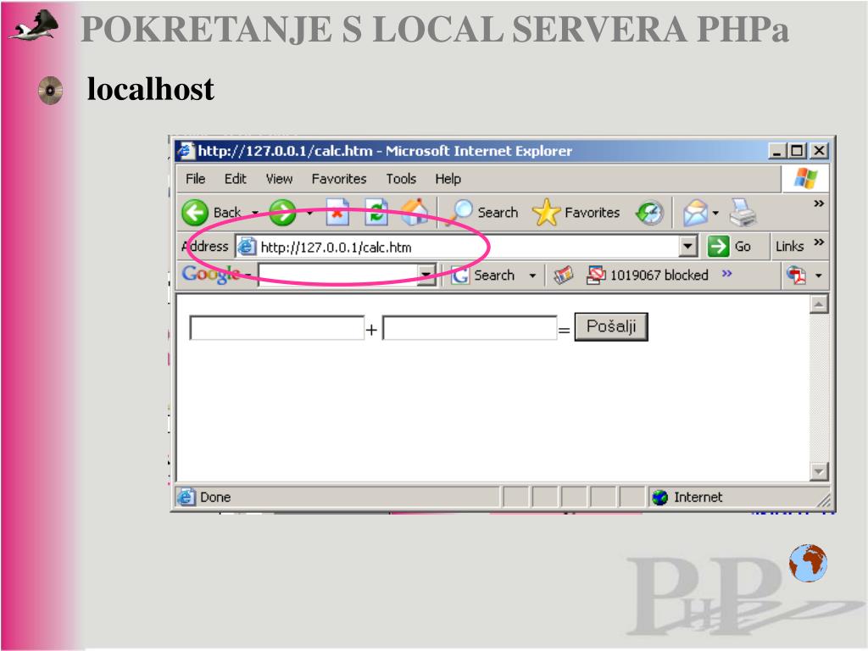Viewport: 868px width, 651px height.
Task: Open the Google logo menu dropdown arrow
Action: point(248,275)
